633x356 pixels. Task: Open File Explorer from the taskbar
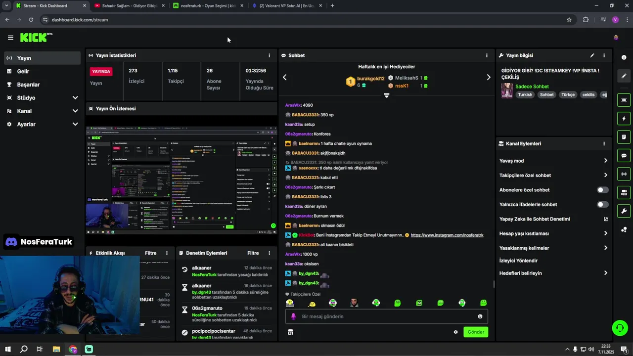tap(56, 350)
